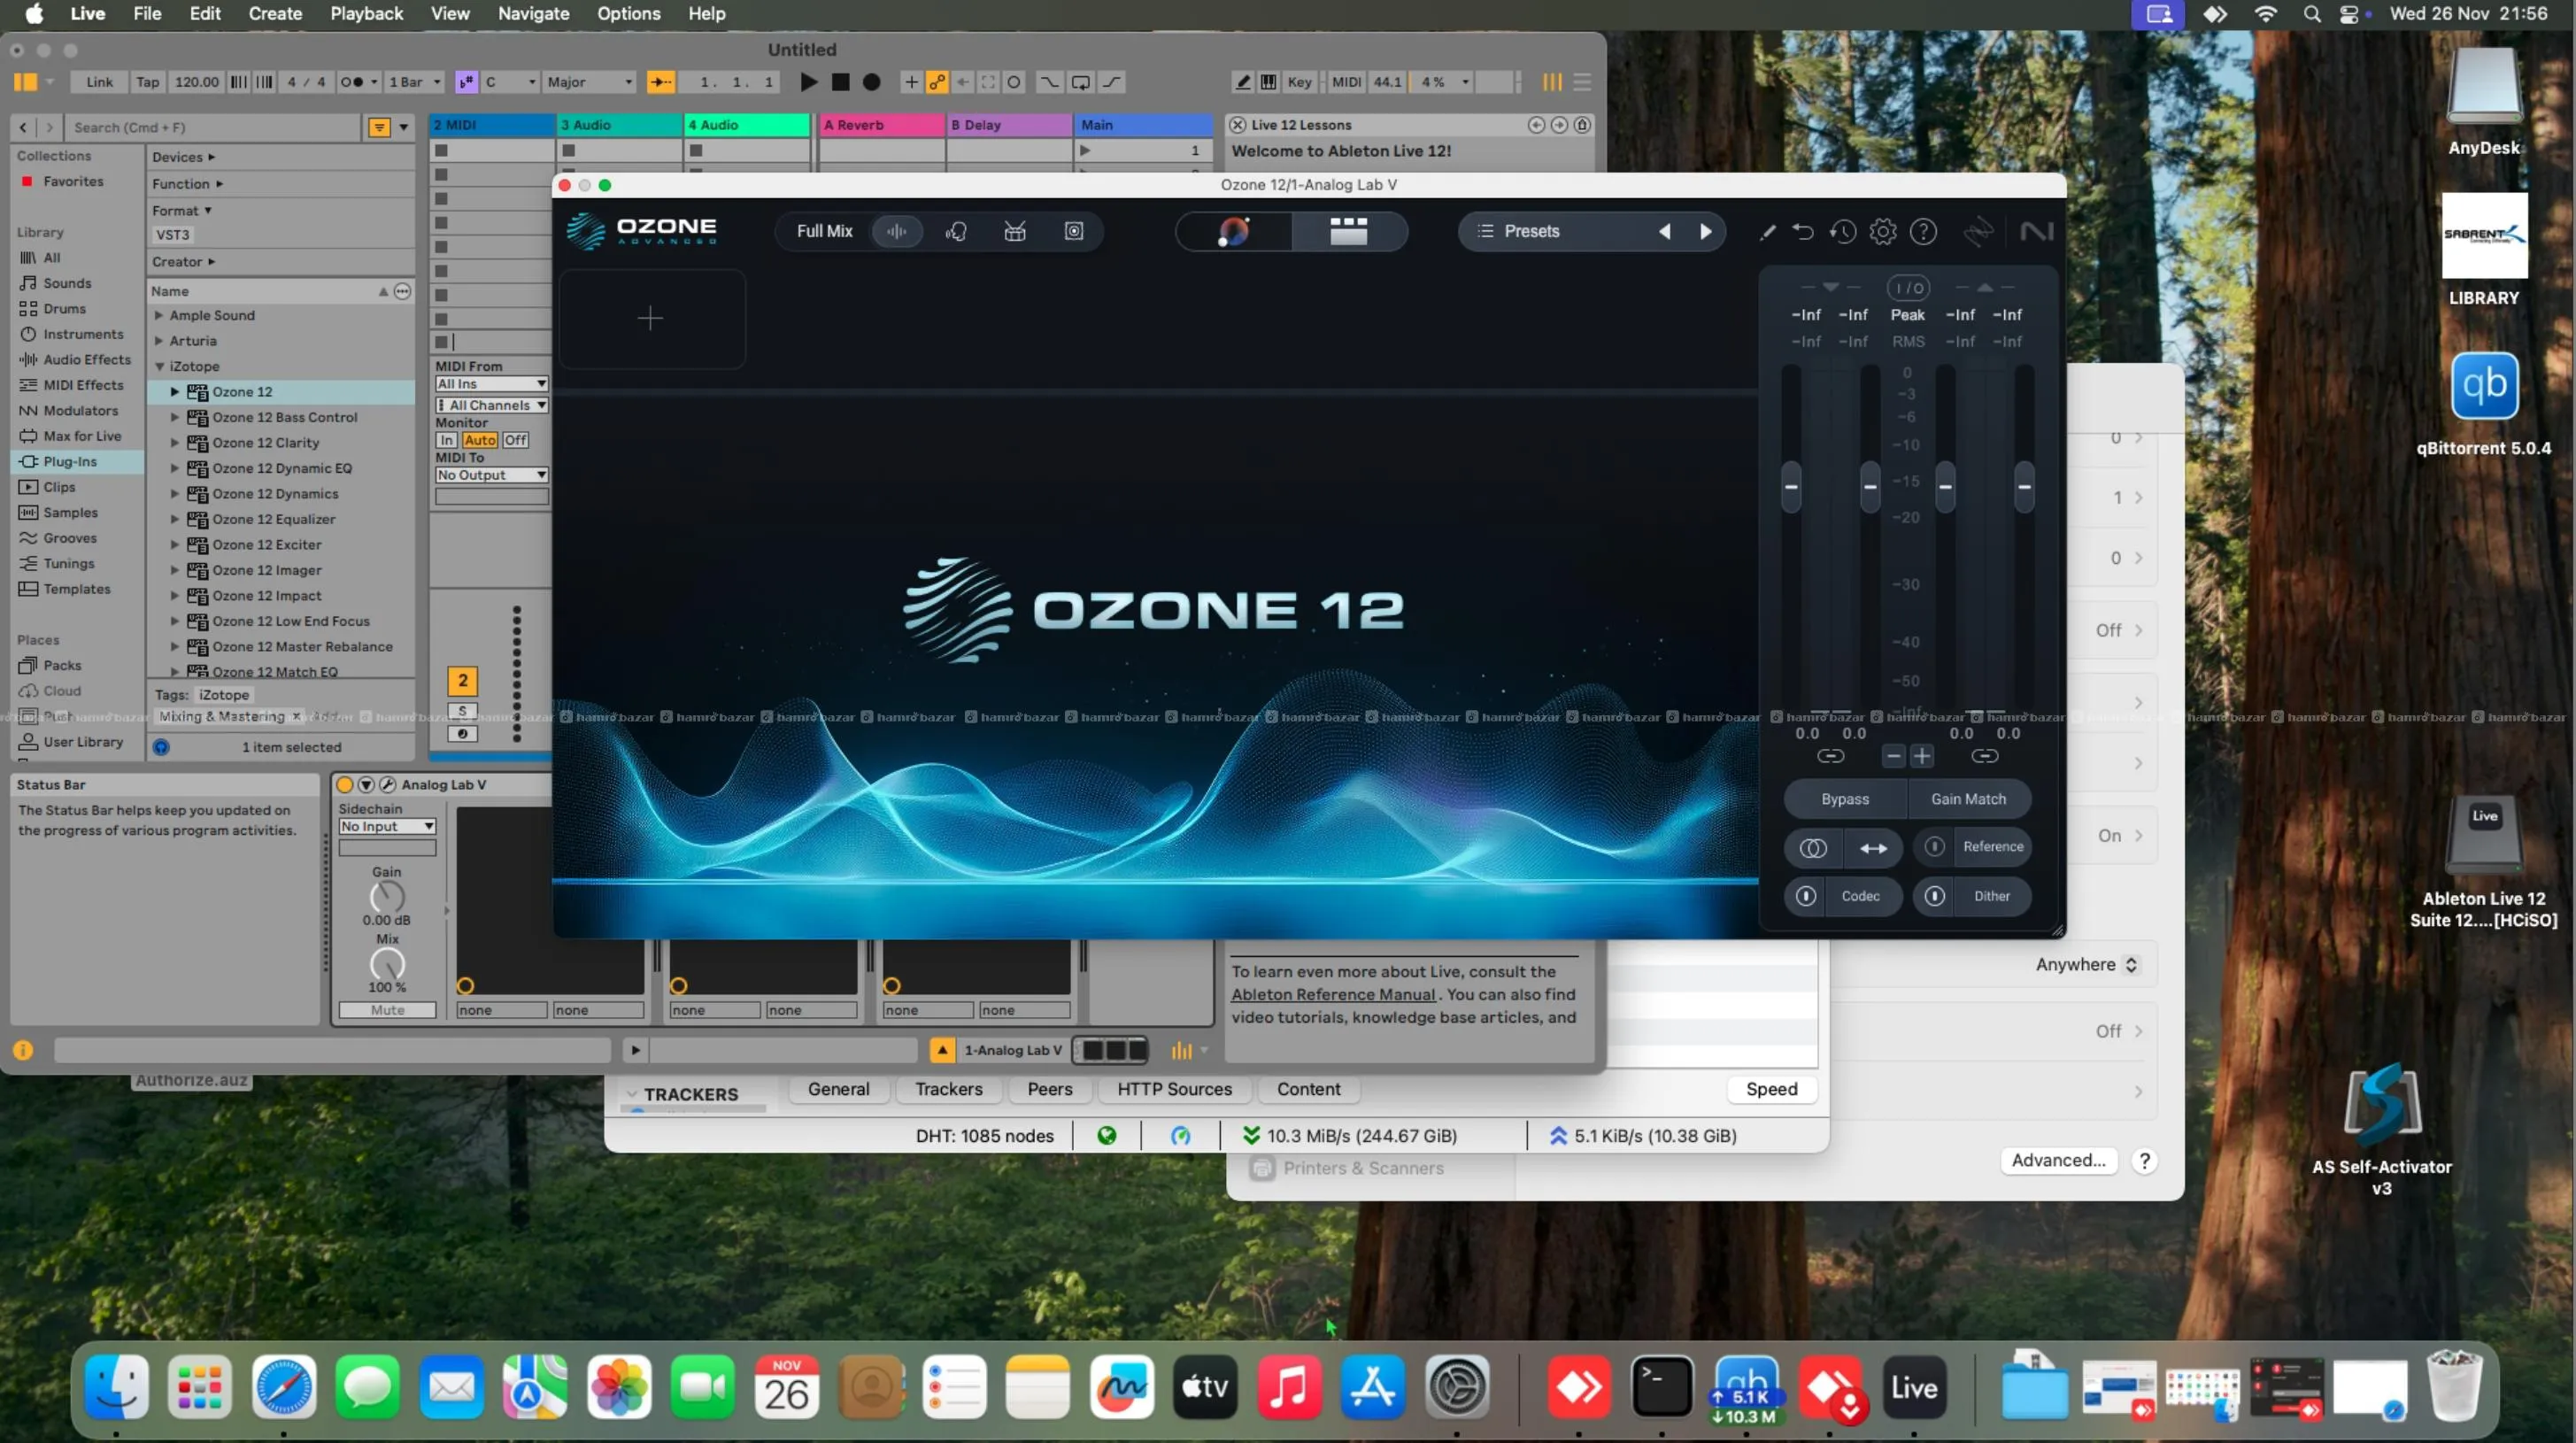Collapse iZotope folder in browser
The height and width of the screenshot is (1443, 2576).
point(159,366)
